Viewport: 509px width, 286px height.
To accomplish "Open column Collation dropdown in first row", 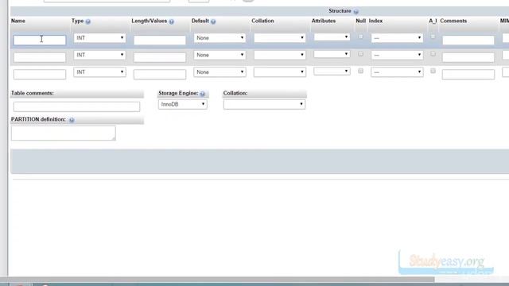I will click(x=280, y=38).
